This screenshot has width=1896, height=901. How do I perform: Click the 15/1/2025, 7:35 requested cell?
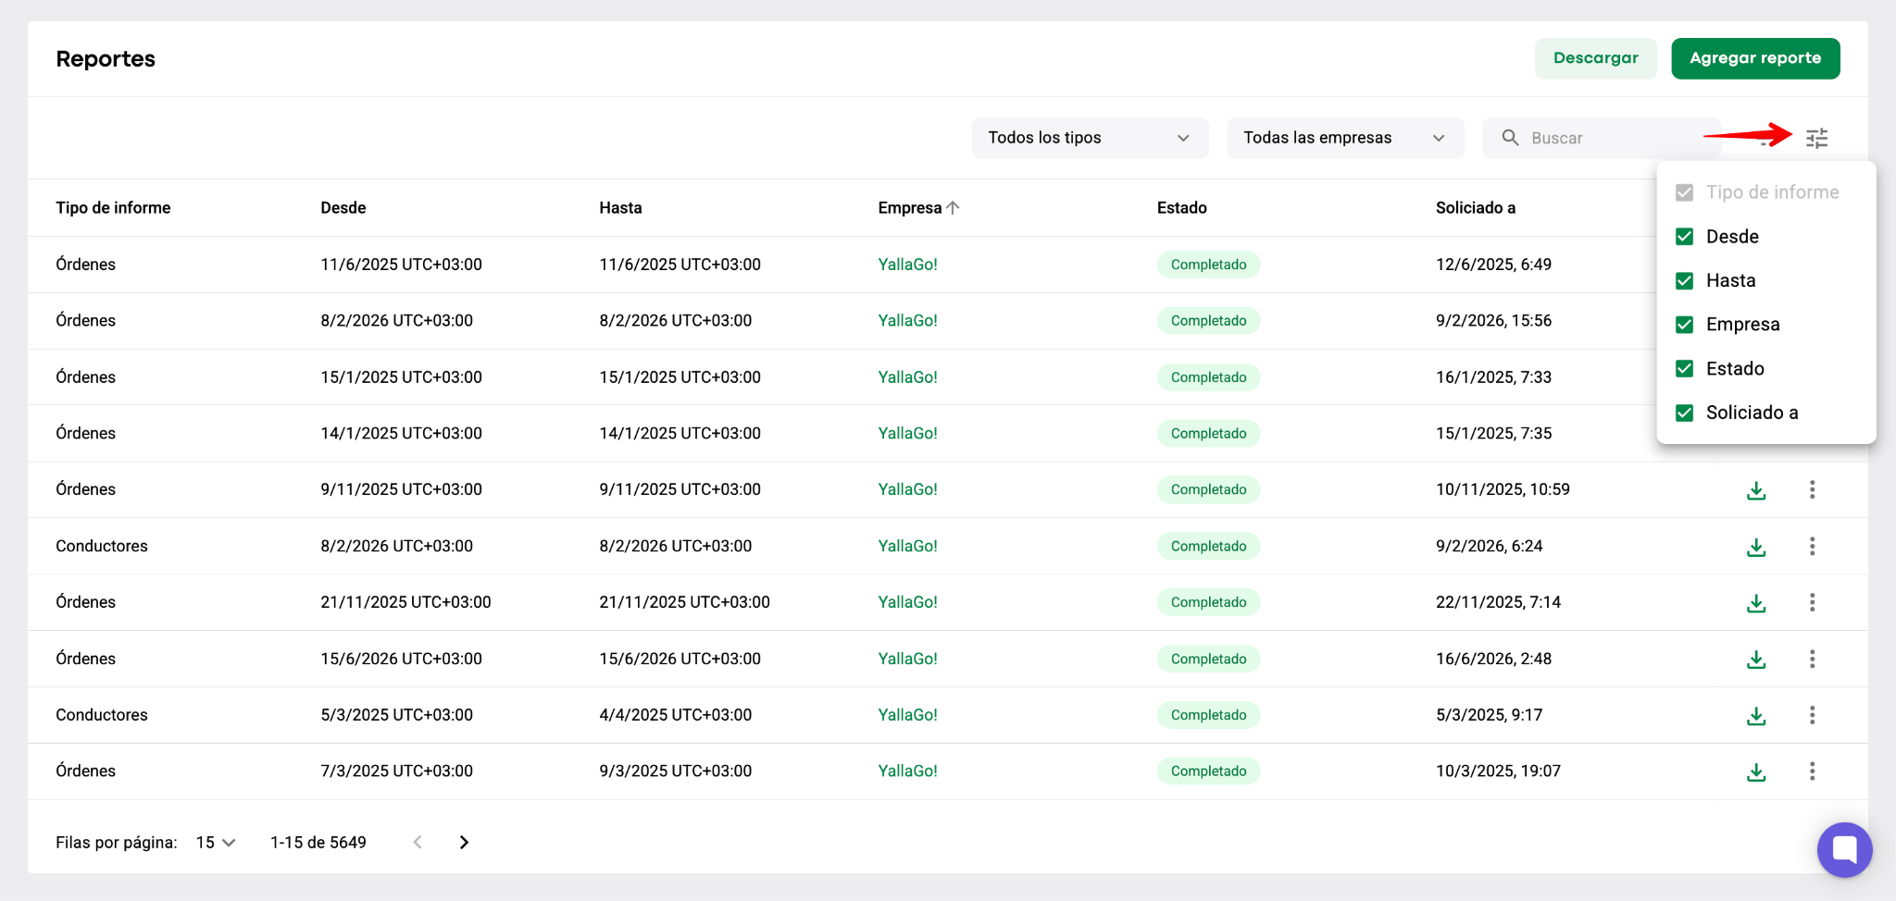click(x=1493, y=434)
